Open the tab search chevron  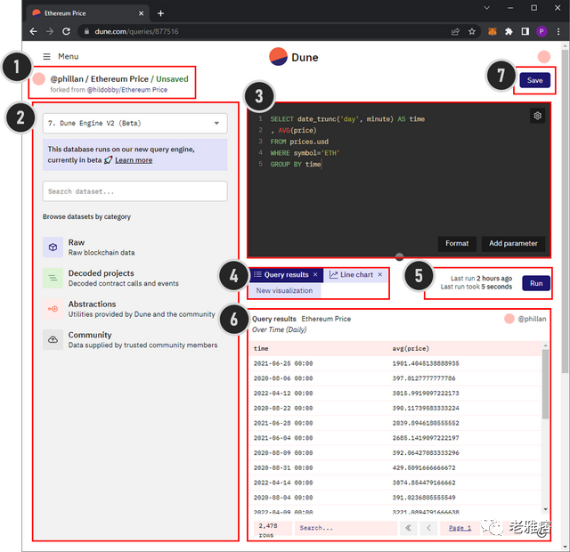487,8
